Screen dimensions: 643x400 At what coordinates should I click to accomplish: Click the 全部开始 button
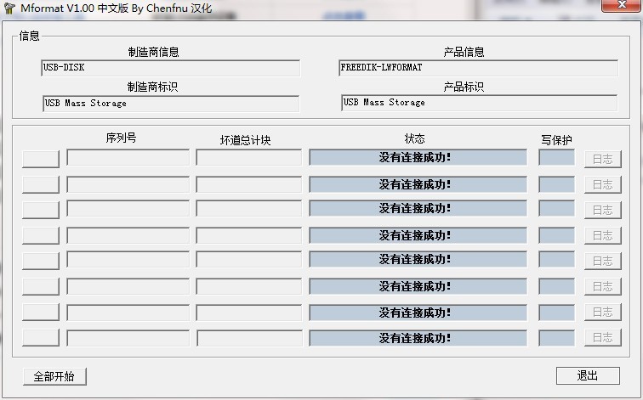pyautogui.click(x=54, y=376)
